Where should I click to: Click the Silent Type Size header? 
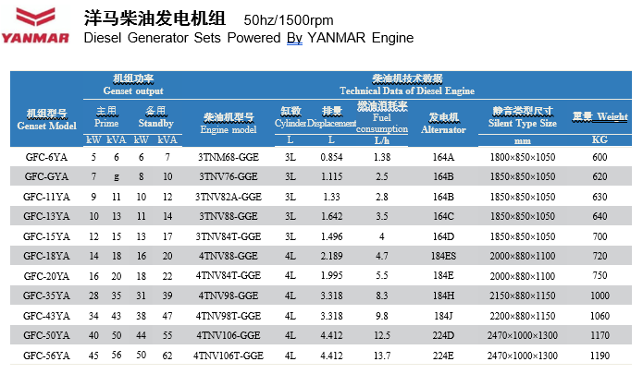tap(523, 117)
